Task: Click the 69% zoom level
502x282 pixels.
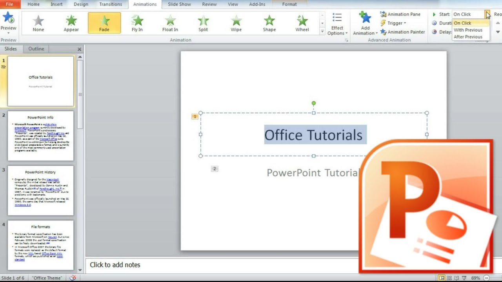Action: click(x=475, y=278)
